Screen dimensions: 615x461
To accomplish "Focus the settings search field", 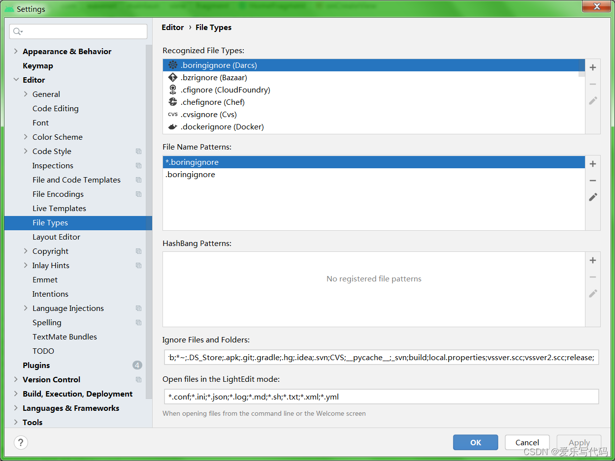I will point(78,31).
